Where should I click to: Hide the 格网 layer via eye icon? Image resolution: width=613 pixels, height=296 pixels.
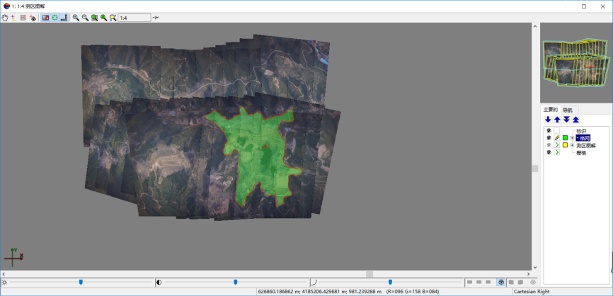[549, 138]
